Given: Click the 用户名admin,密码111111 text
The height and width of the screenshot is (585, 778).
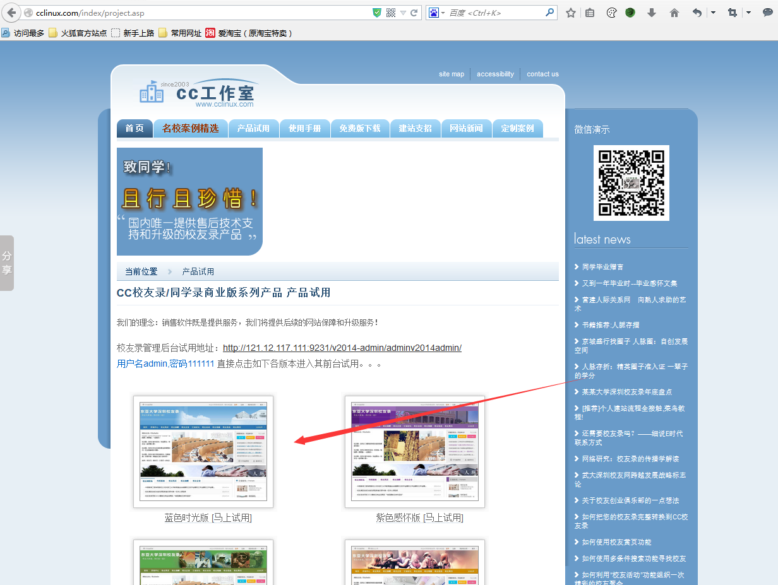Looking at the screenshot, I should [x=165, y=363].
